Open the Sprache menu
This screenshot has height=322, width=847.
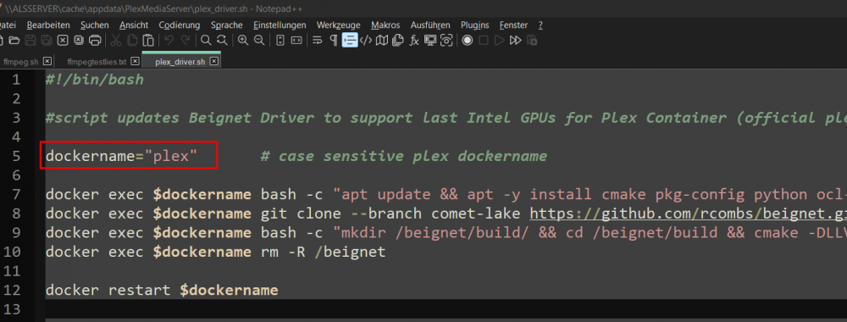click(x=227, y=25)
